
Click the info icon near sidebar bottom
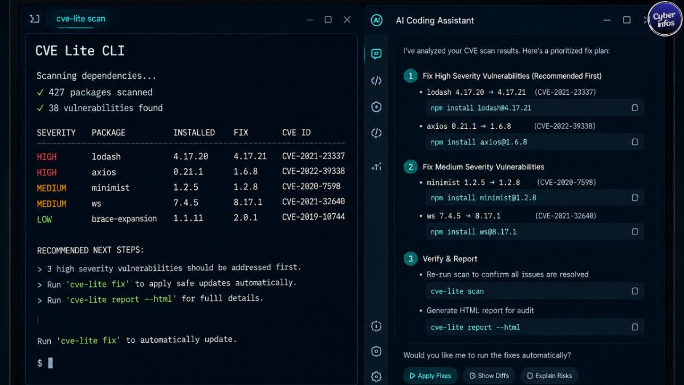coord(376,326)
